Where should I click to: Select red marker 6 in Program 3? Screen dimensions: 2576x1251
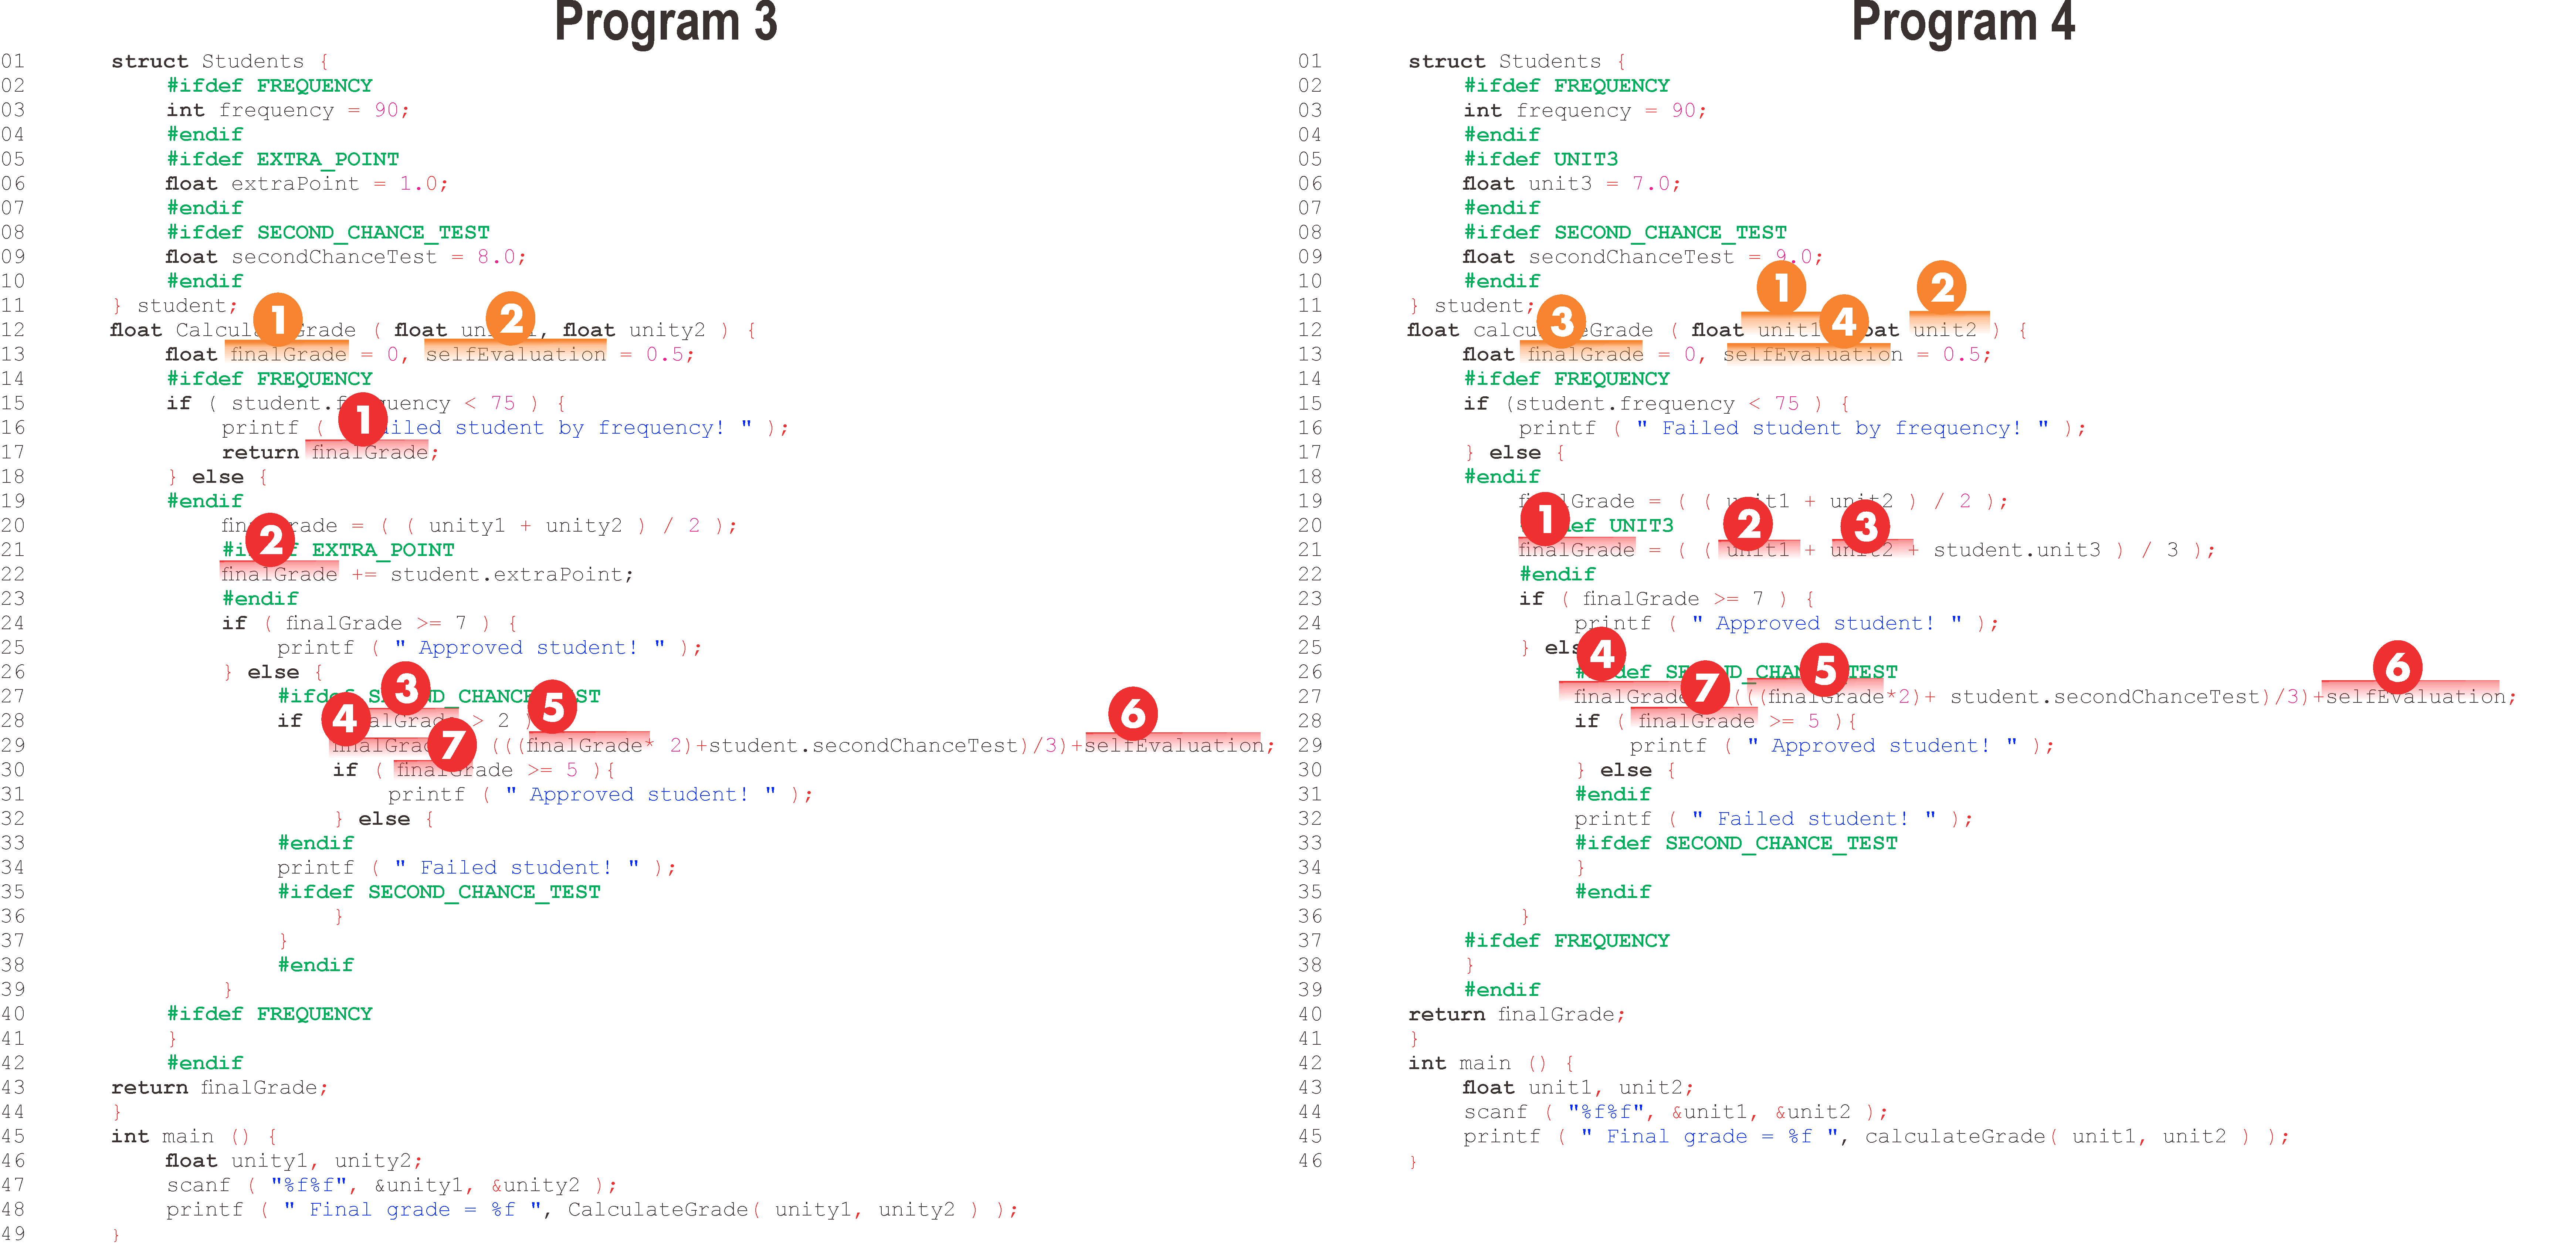(1133, 713)
